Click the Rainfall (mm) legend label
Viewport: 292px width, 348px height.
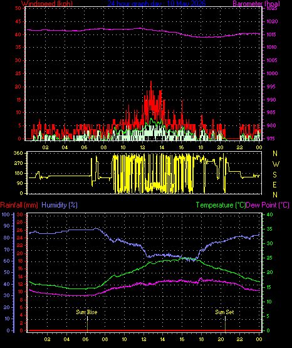(19, 205)
